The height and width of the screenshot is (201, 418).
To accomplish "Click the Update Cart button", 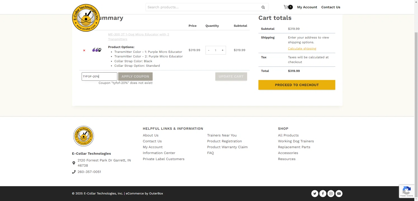I will [231, 76].
